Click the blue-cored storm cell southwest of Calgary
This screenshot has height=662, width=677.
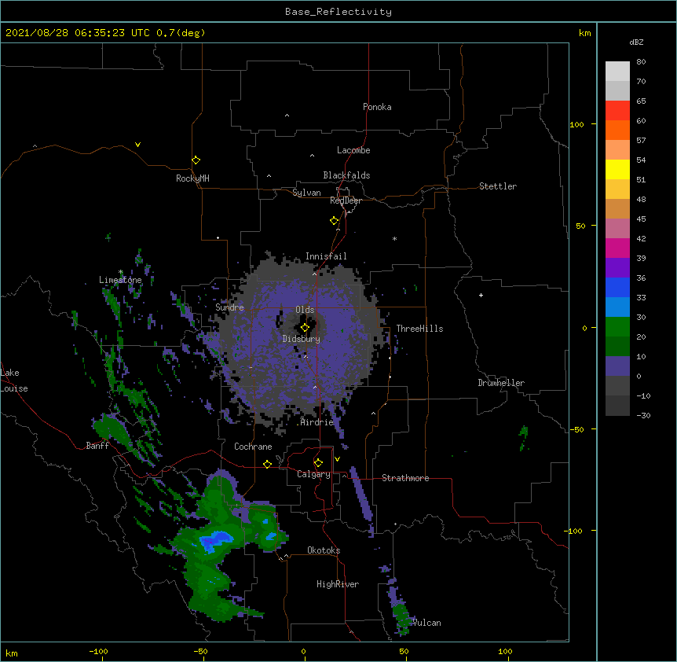216,540
